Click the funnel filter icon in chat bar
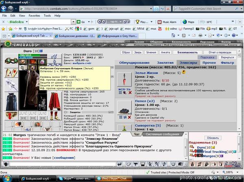 pos(135,164)
